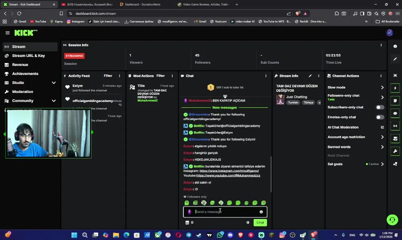Jump to New messages divider in chat
The image size is (402, 240).
coord(225,108)
